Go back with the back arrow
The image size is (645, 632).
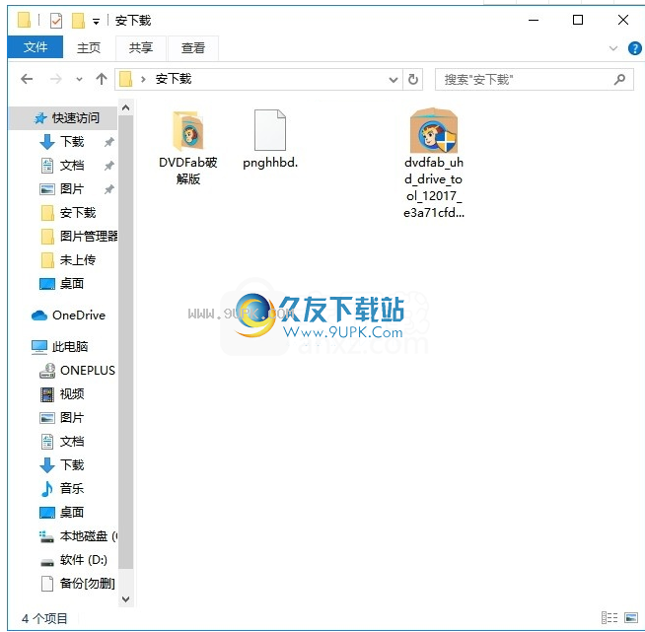click(27, 79)
